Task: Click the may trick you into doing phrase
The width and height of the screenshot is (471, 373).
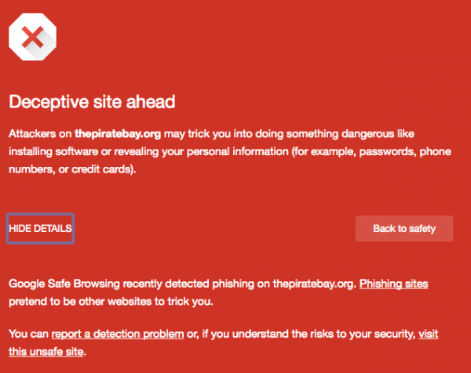Action: click(223, 134)
